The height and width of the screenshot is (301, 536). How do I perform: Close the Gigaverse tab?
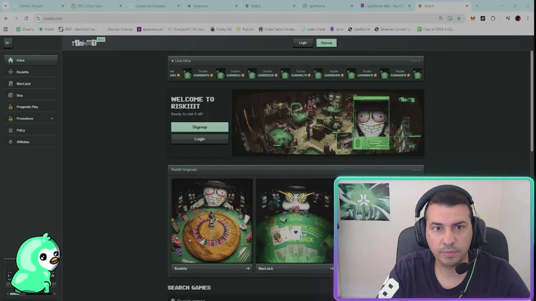click(x=236, y=6)
